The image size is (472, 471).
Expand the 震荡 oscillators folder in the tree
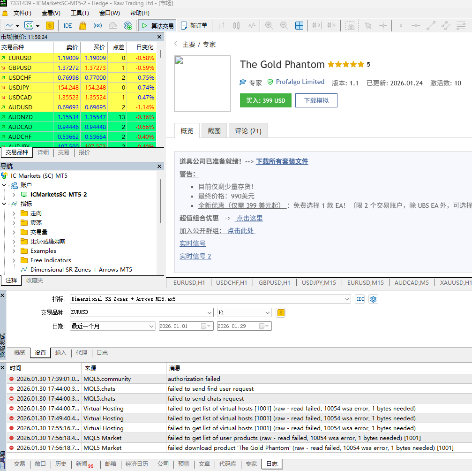pos(14,223)
